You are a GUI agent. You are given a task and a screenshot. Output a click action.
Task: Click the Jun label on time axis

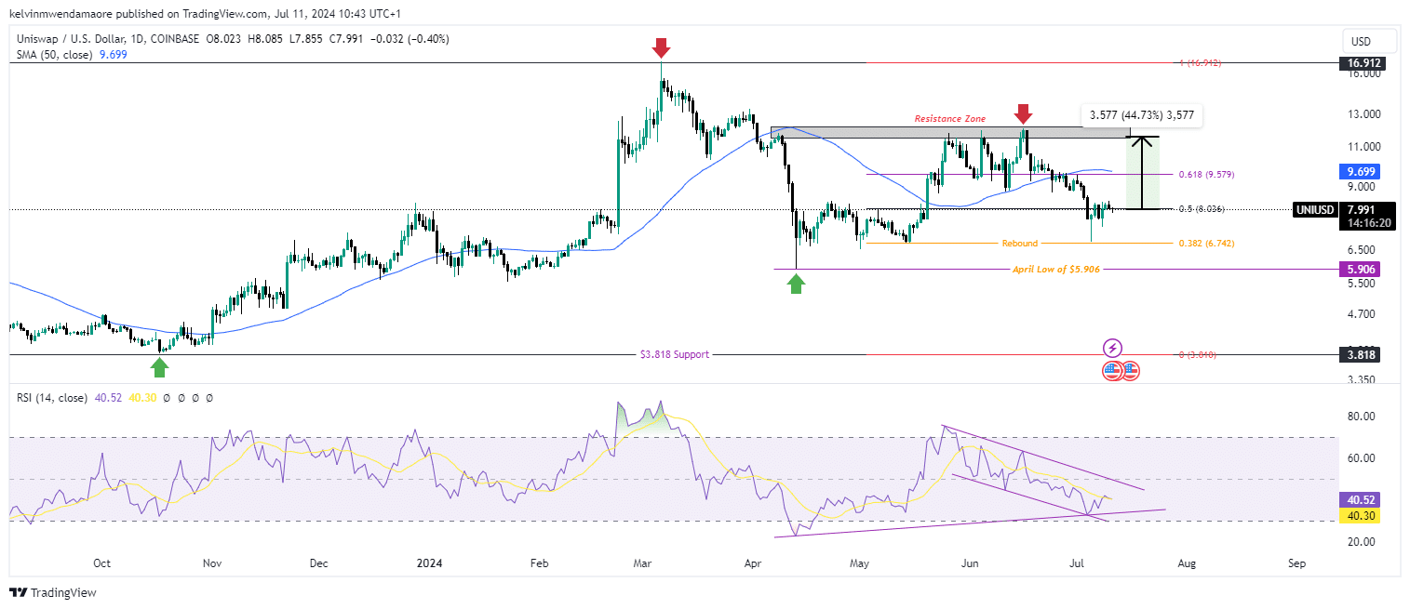(971, 563)
